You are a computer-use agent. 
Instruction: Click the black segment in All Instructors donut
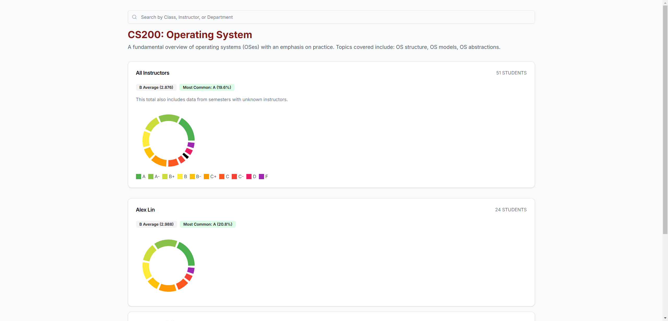tap(186, 156)
